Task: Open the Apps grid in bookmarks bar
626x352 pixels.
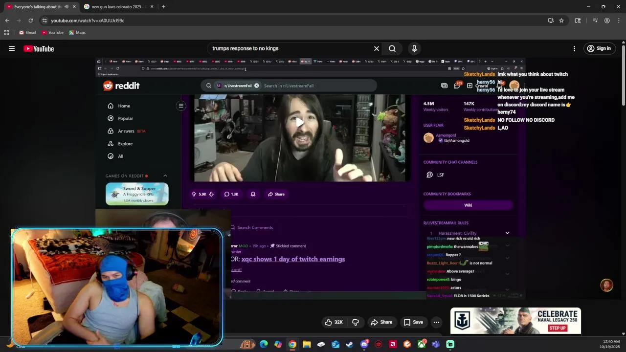Action: (6, 33)
